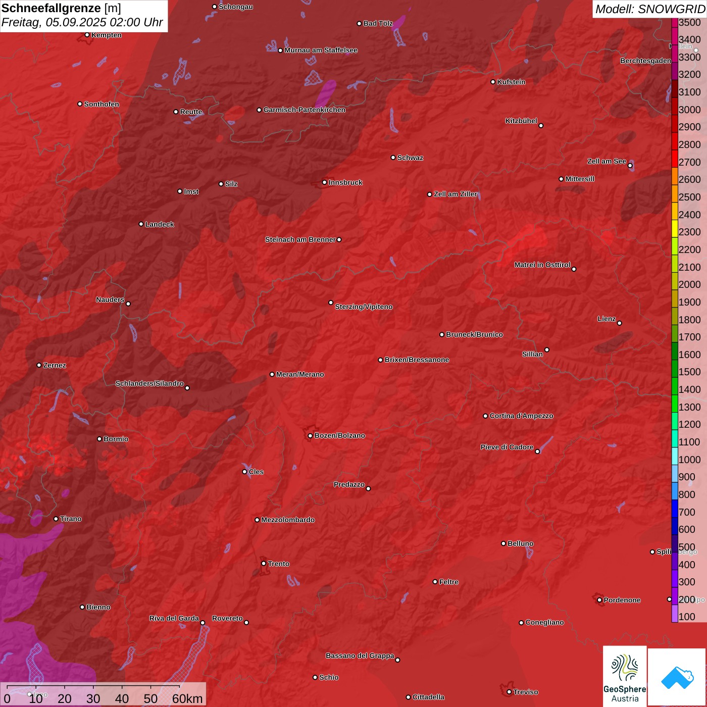
Task: Click the 'Zell am Ziller' label
Action: point(456,194)
